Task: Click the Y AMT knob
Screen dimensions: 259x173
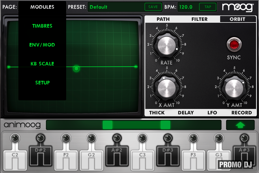Action: point(234,88)
